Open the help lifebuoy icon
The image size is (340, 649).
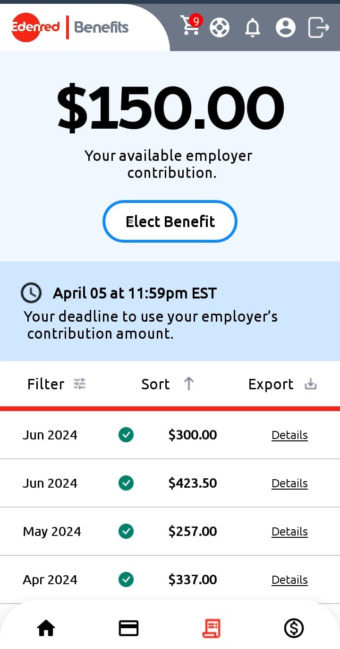[220, 27]
